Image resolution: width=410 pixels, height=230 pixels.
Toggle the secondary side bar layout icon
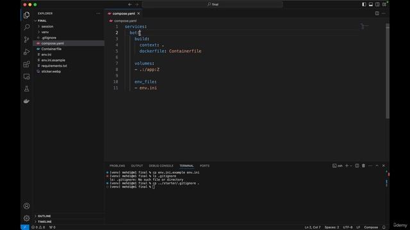377,4
